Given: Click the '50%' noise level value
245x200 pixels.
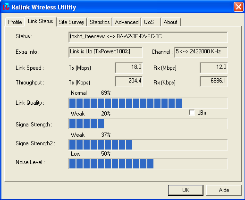Looking at the screenshot, I should pyautogui.click(x=106, y=154).
